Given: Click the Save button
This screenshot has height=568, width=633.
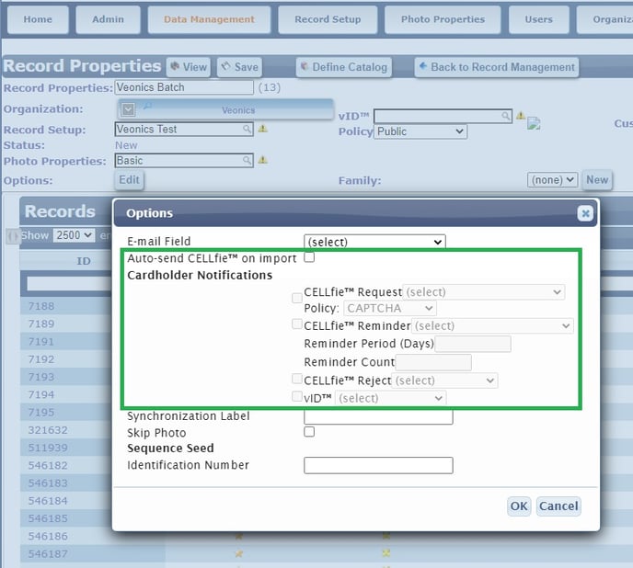Looking at the screenshot, I should [240, 67].
